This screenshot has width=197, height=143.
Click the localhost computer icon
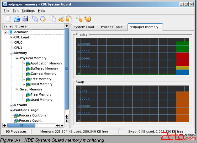11,32
